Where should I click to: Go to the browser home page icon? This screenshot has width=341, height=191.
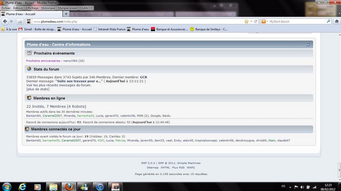point(337,21)
